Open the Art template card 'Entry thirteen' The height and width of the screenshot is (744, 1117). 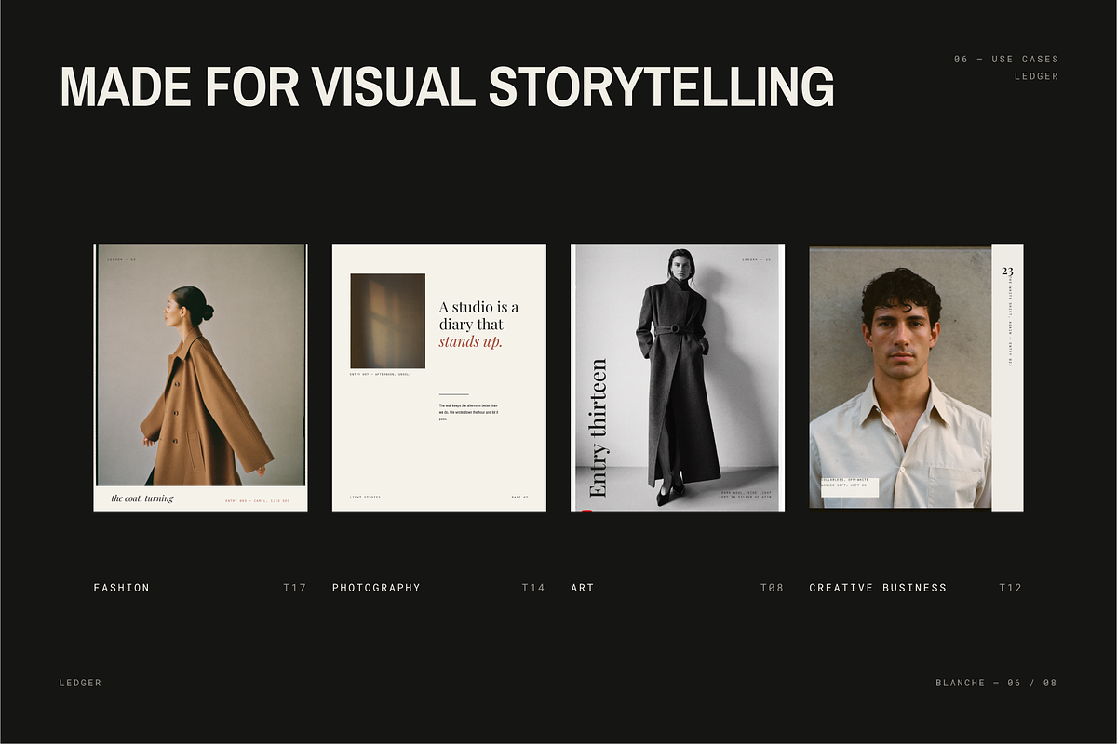(x=678, y=378)
